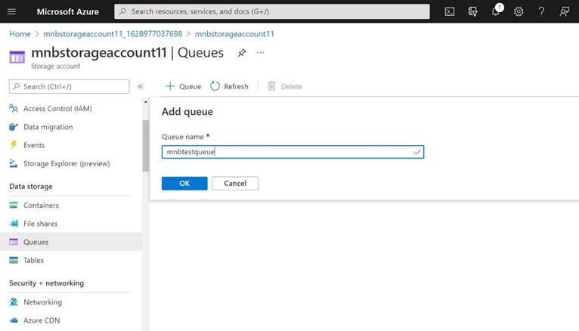Click the sidebar scroll up arrow

coord(145,101)
